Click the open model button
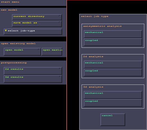Viewport: 147px width, 130px height. (x=22, y=52)
